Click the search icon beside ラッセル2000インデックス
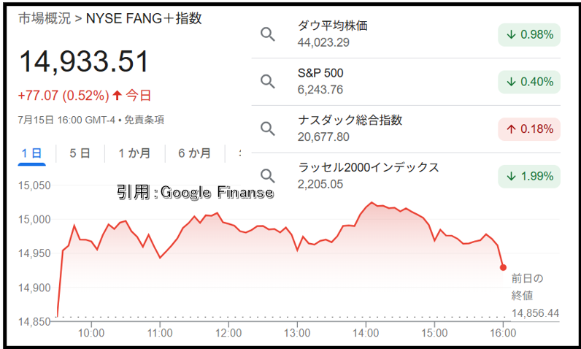The image size is (581, 349). coord(268,176)
